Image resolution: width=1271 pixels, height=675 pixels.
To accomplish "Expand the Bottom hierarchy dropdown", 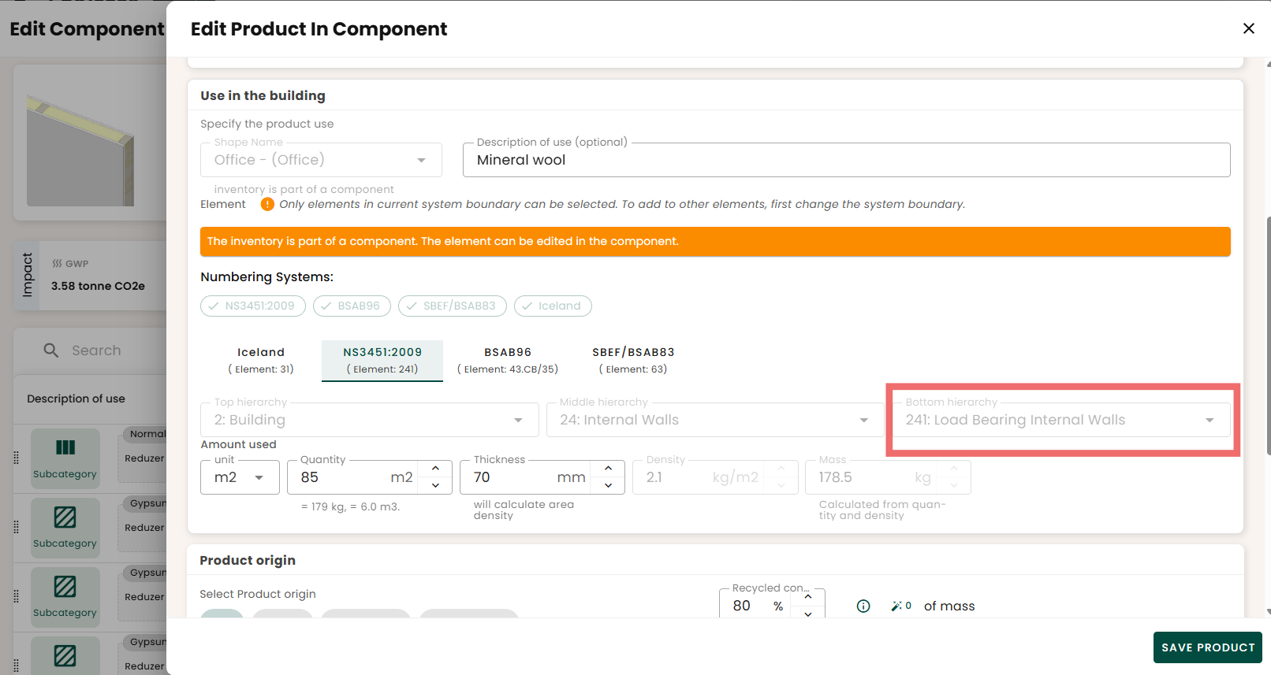I will tap(1061, 420).
